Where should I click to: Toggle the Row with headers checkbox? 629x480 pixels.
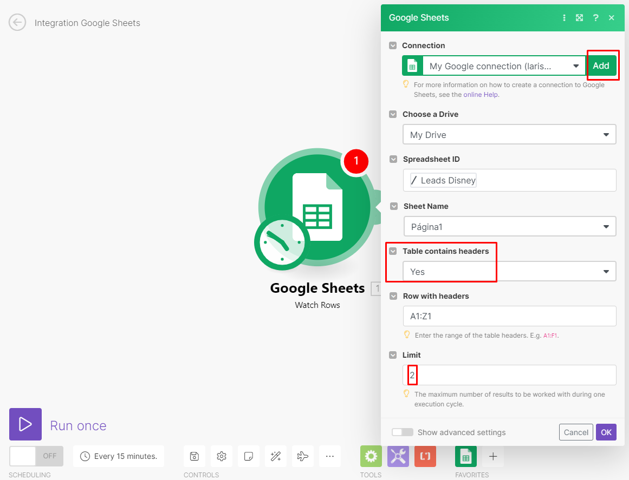393,296
